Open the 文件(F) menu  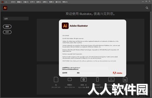(x=13, y=2)
